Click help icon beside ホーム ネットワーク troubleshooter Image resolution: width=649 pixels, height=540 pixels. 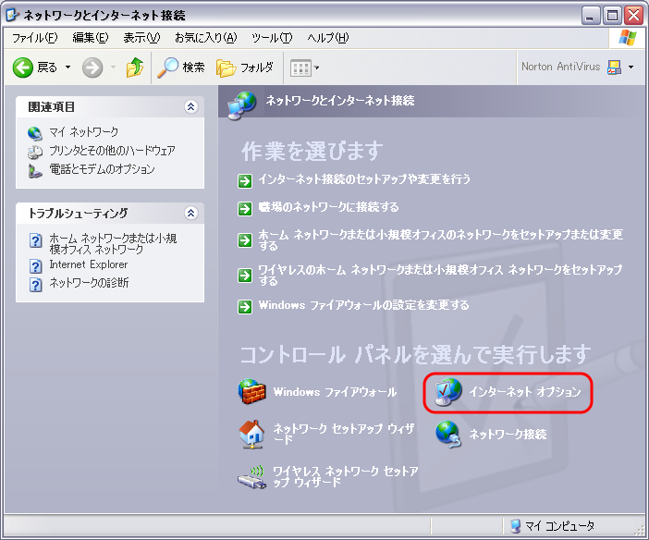36,240
